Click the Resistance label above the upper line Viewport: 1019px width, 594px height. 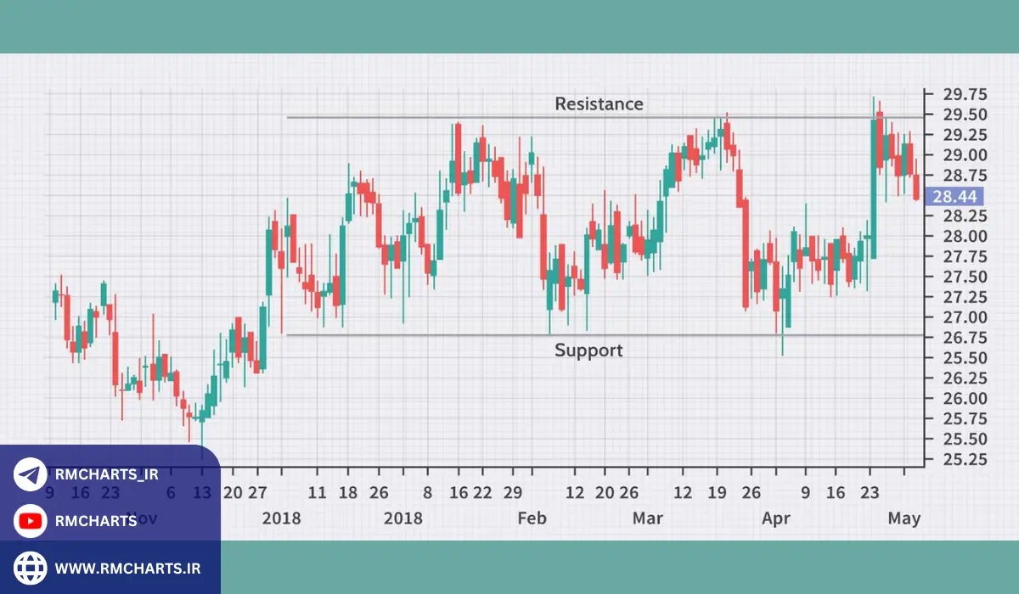[x=600, y=104]
